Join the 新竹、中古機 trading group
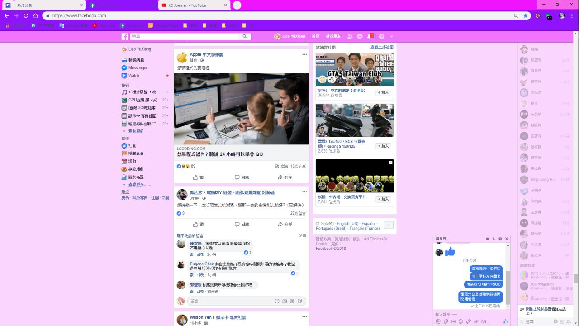This screenshot has width=579, height=326. click(383, 199)
